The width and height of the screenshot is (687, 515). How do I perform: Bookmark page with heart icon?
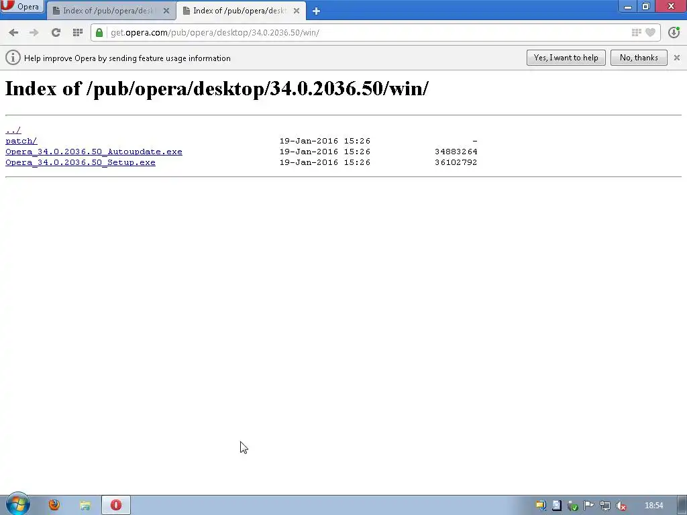click(x=651, y=32)
